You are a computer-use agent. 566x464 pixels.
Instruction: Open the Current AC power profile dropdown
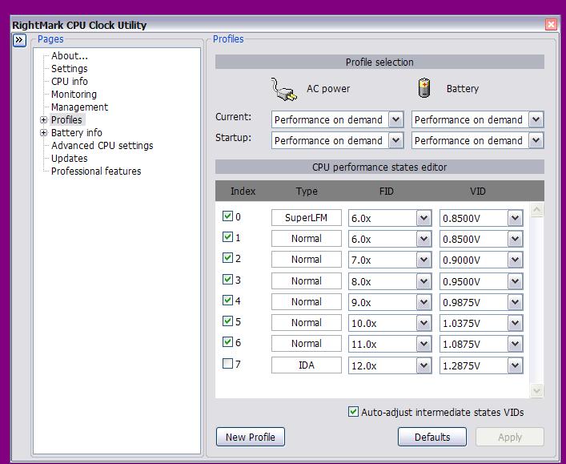[396, 119]
